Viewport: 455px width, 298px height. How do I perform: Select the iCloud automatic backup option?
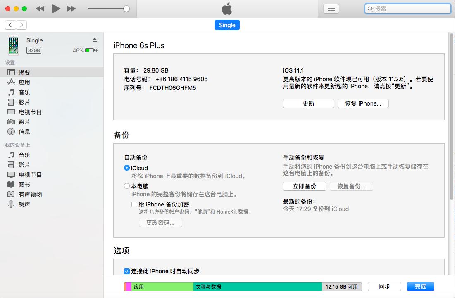click(x=128, y=168)
